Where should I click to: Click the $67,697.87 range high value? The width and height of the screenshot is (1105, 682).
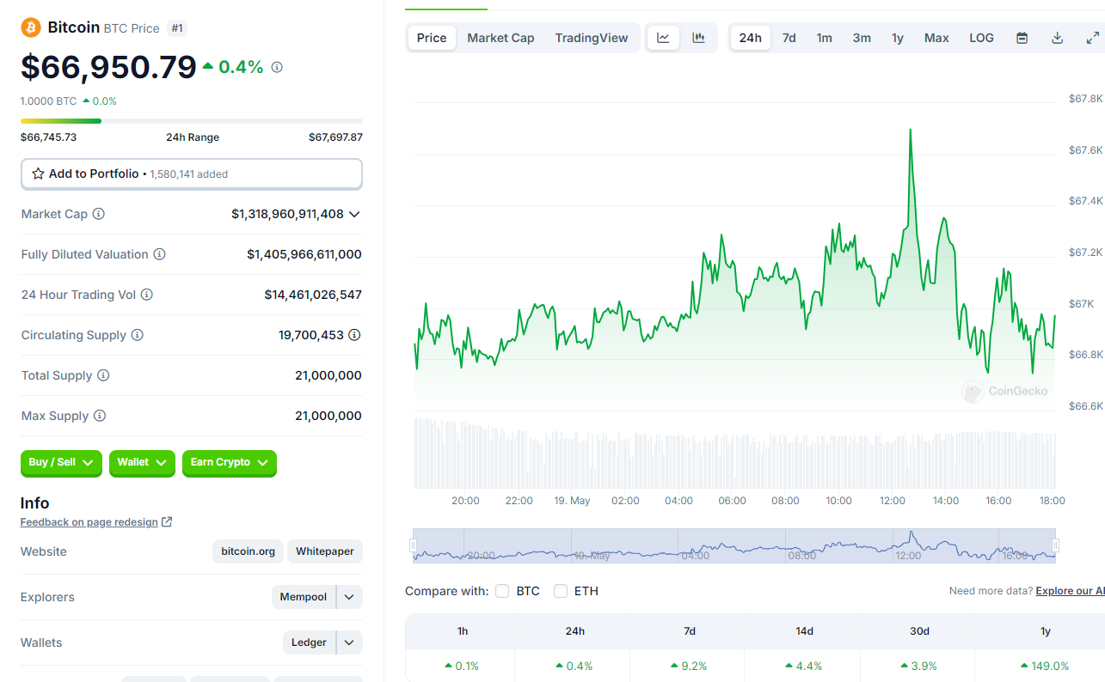tap(335, 137)
